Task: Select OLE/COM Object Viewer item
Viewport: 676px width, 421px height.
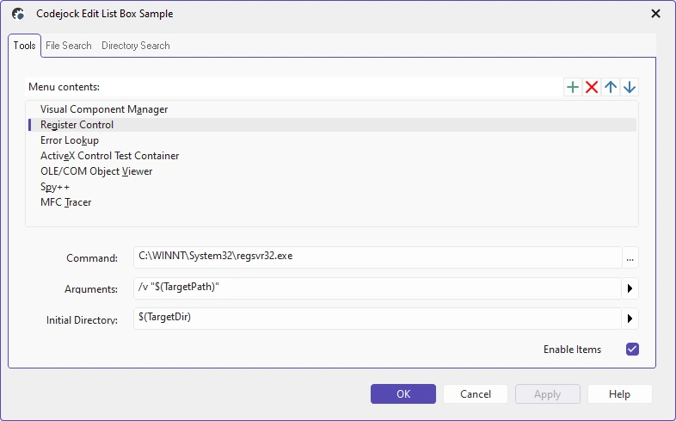Action: pyautogui.click(x=332, y=171)
